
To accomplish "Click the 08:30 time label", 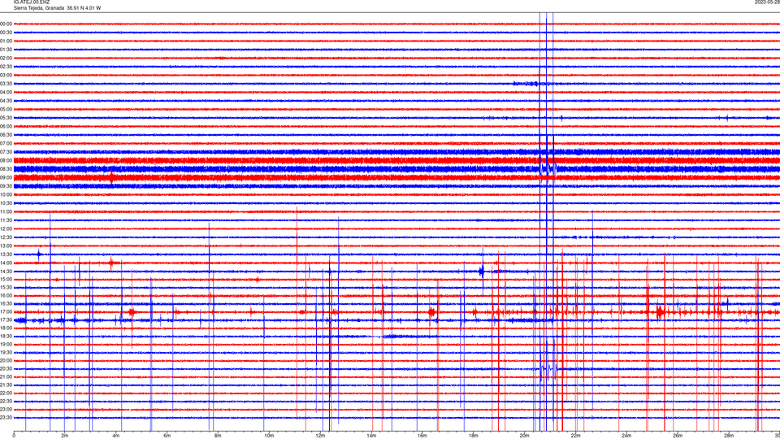I will 6,169.
